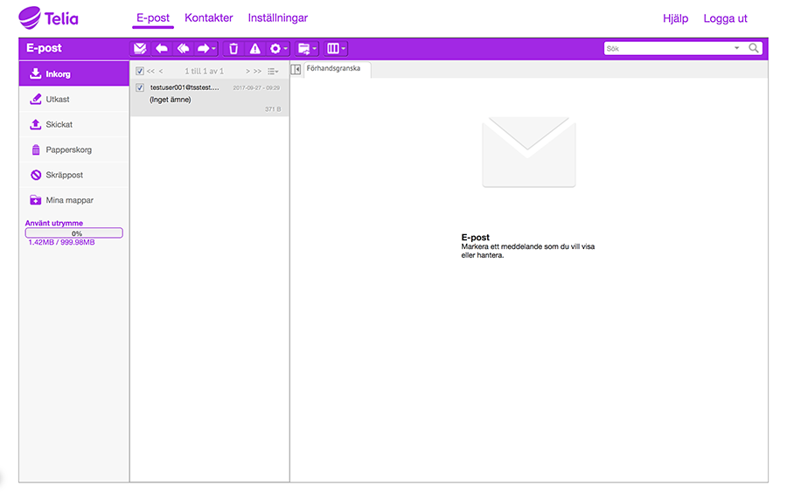Delete message with the trash icon
This screenshot has height=492, width=787.
point(233,49)
